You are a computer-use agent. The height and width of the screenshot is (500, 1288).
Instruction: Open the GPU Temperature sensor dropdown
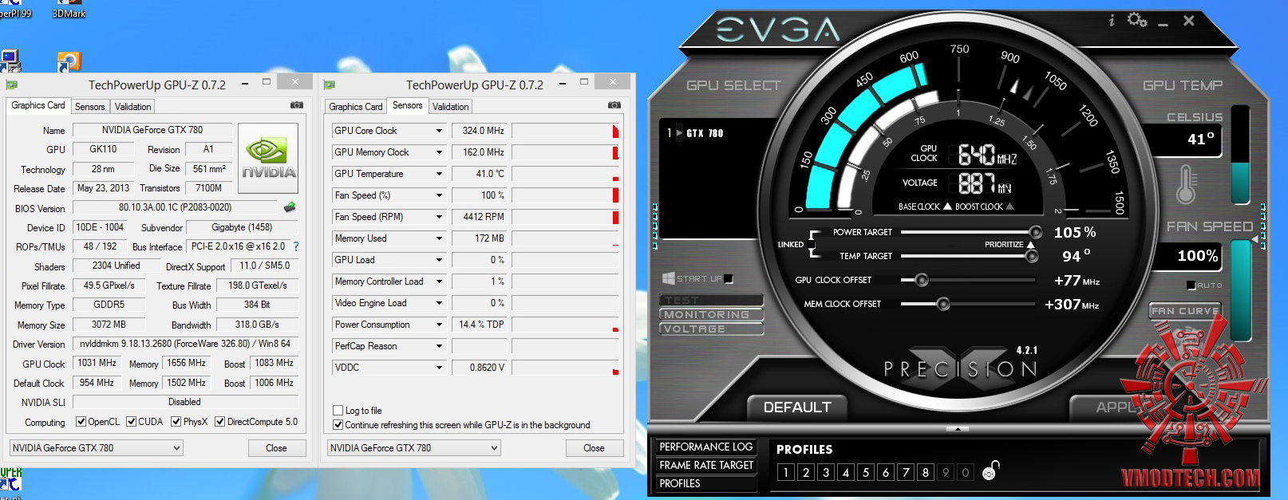[x=439, y=174]
